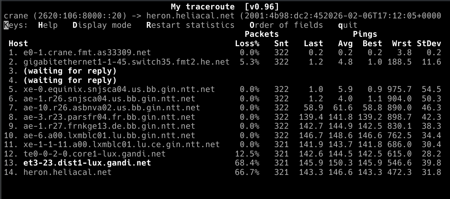The image size is (450, 199).
Task: Select te0-0-2-0.core1-lux.gandi.net host
Action: [95, 154]
